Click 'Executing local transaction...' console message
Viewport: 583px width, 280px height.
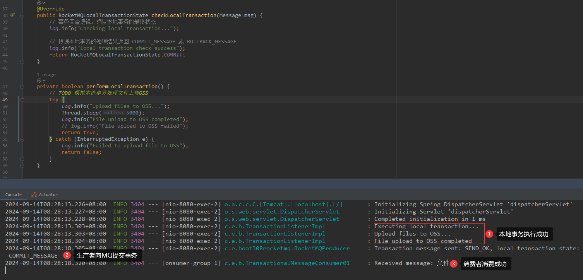(426, 226)
